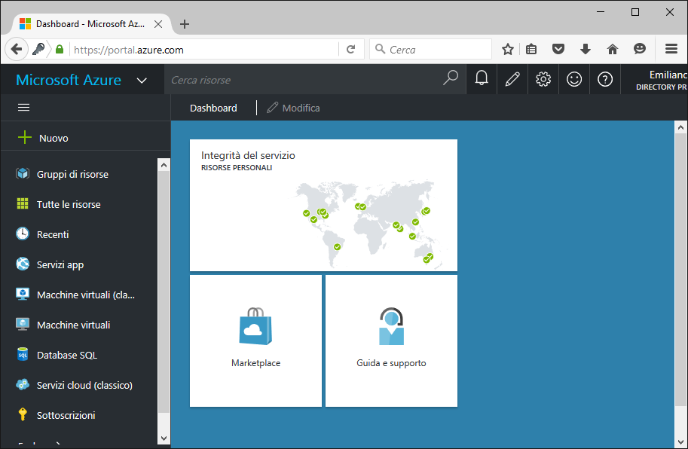Bookmark the page with the star icon
Viewport: 688px width, 449px height.
point(508,49)
